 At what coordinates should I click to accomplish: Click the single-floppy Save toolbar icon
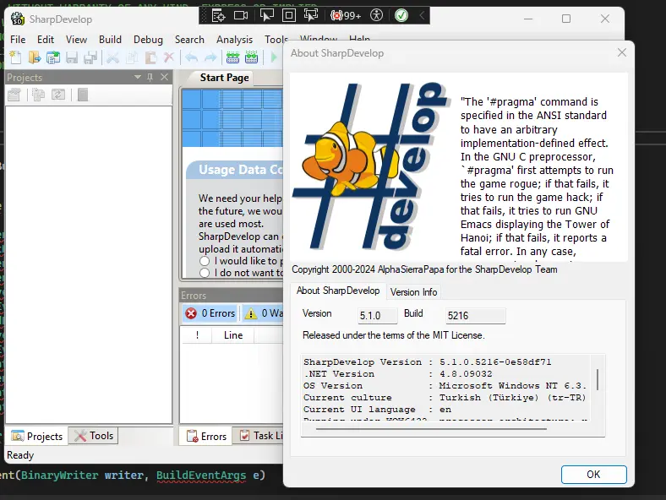click(72, 57)
